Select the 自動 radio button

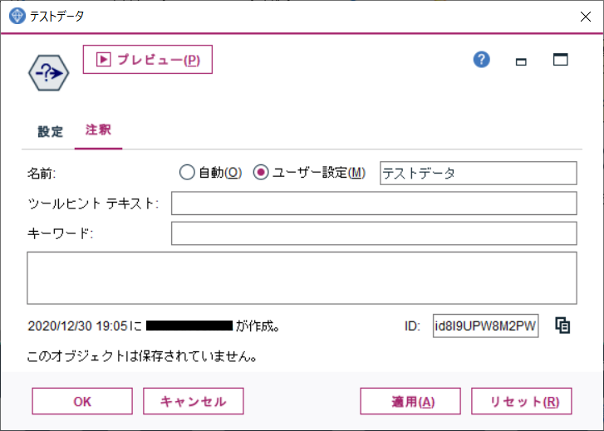pyautogui.click(x=187, y=172)
